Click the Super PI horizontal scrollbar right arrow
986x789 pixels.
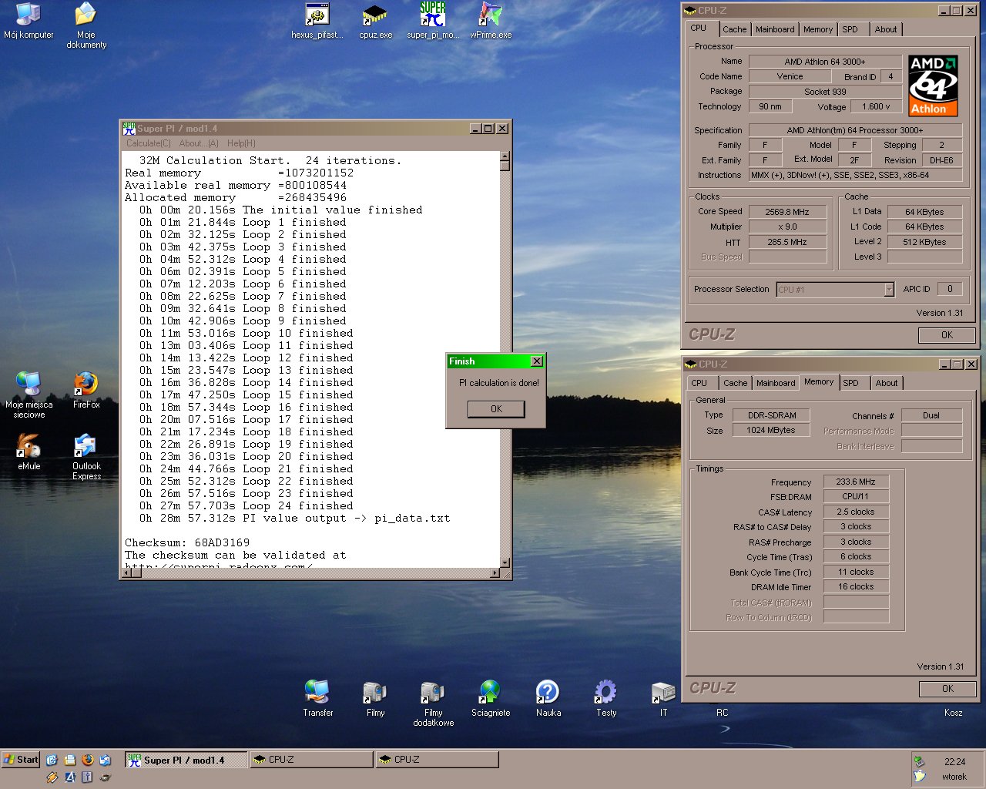(x=495, y=573)
